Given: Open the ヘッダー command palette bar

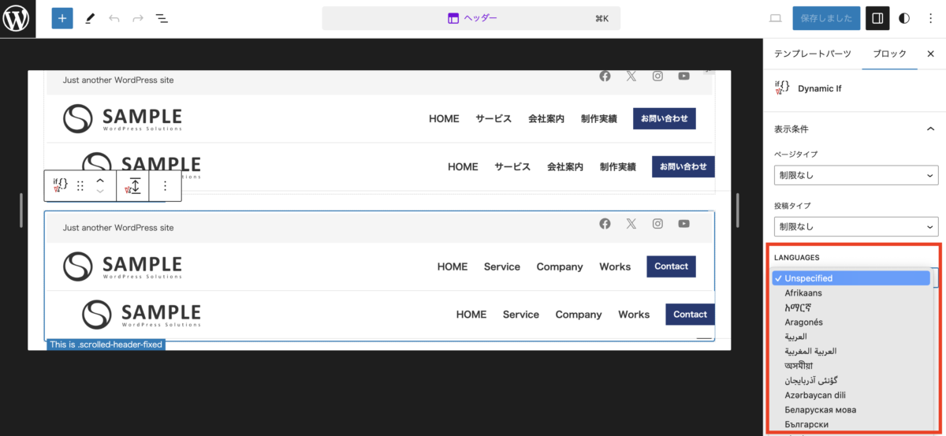Looking at the screenshot, I should click(471, 18).
